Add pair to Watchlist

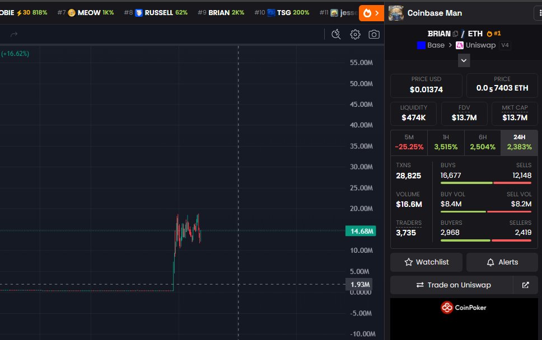pos(426,262)
